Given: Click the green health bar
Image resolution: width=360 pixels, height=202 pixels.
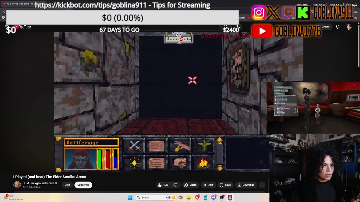Looking at the screenshot, I should [99, 159].
